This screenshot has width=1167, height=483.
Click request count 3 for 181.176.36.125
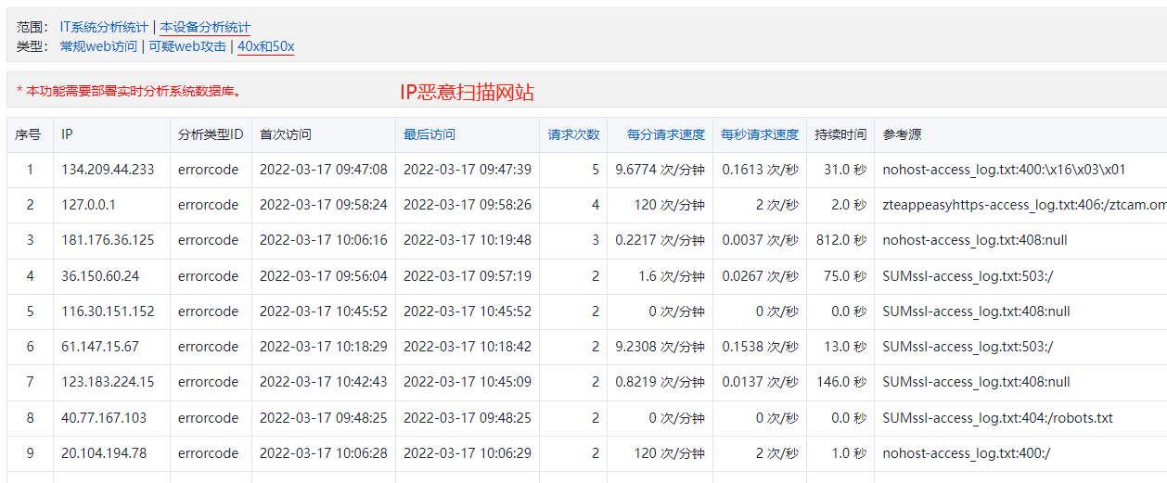tap(596, 240)
